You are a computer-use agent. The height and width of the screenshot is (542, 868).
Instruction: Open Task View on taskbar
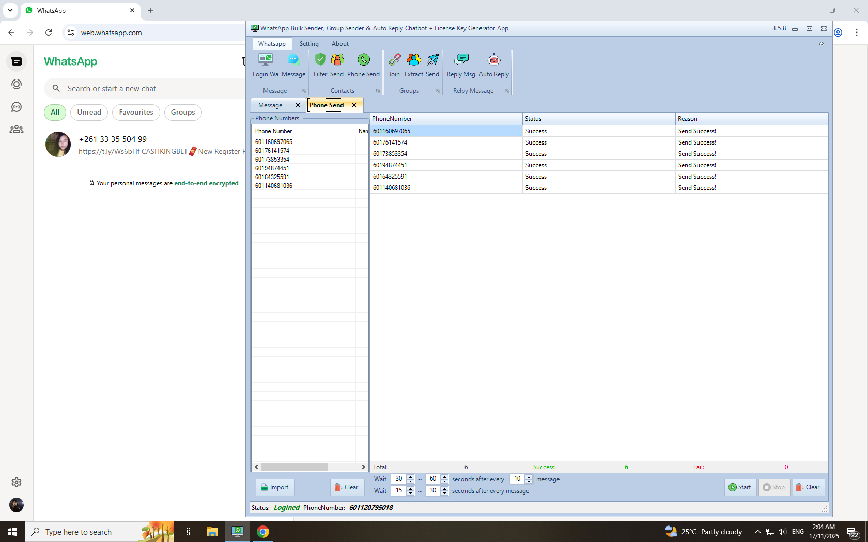point(186,532)
